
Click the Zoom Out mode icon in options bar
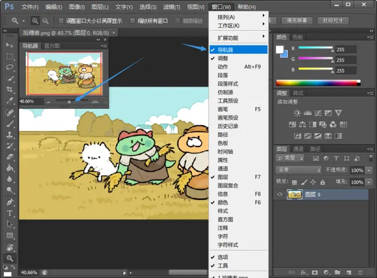pyautogui.click(x=46, y=21)
